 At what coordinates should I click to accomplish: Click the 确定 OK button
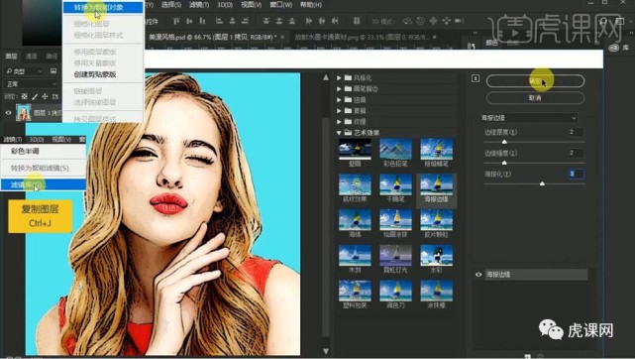point(535,80)
